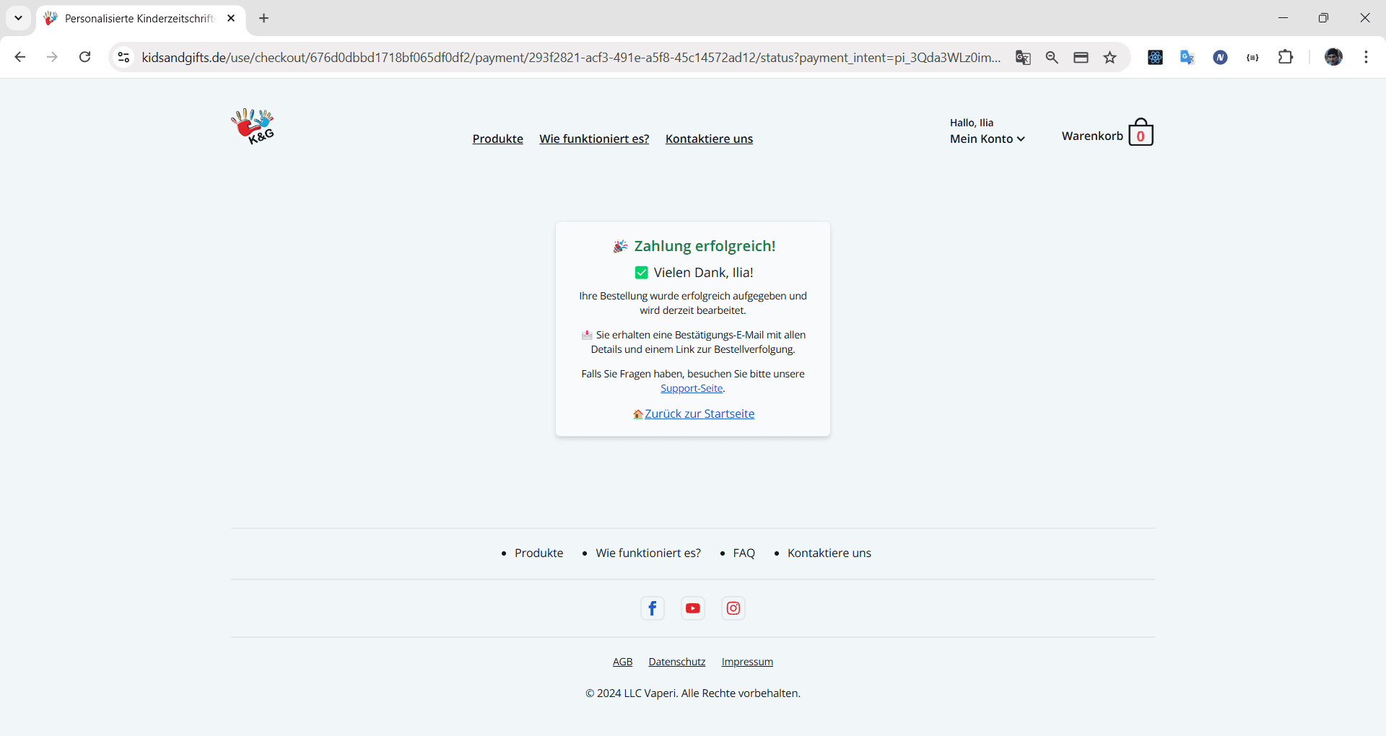Click the address bar URL field
Screen dimensions: 1386x736
[570, 58]
